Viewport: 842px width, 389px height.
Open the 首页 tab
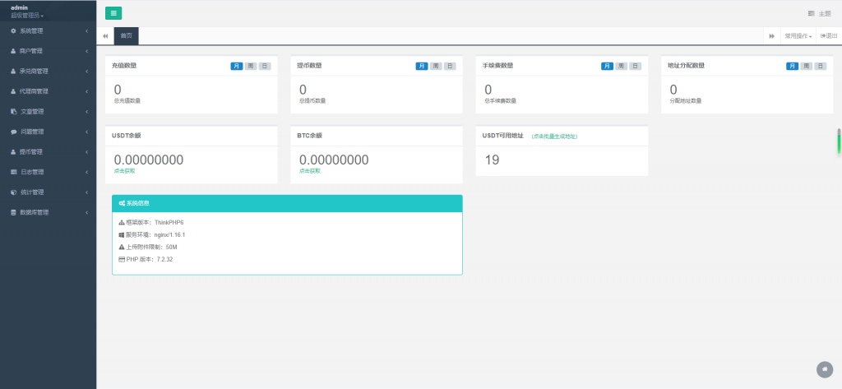126,36
